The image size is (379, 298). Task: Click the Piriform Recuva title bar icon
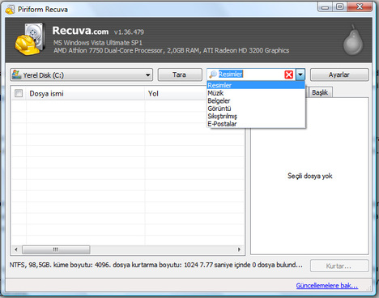point(10,10)
